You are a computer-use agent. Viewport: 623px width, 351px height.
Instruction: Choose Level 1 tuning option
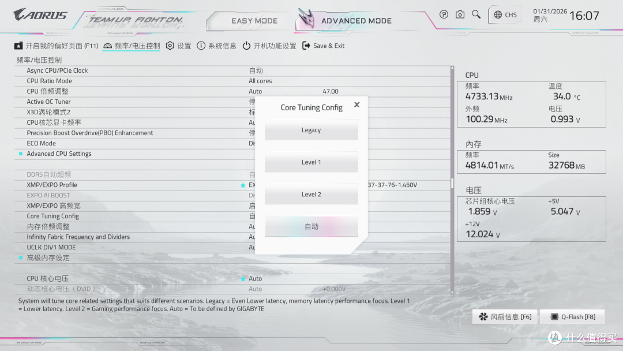(311, 162)
